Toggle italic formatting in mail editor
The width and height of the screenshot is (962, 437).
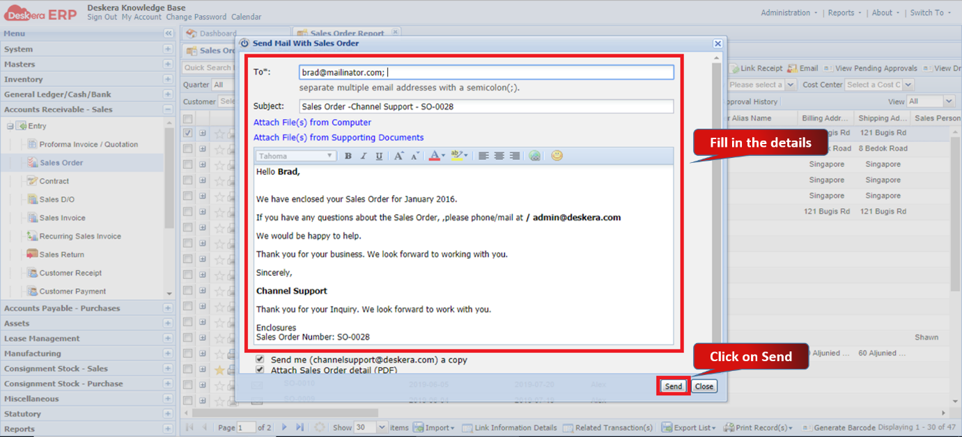click(x=364, y=156)
